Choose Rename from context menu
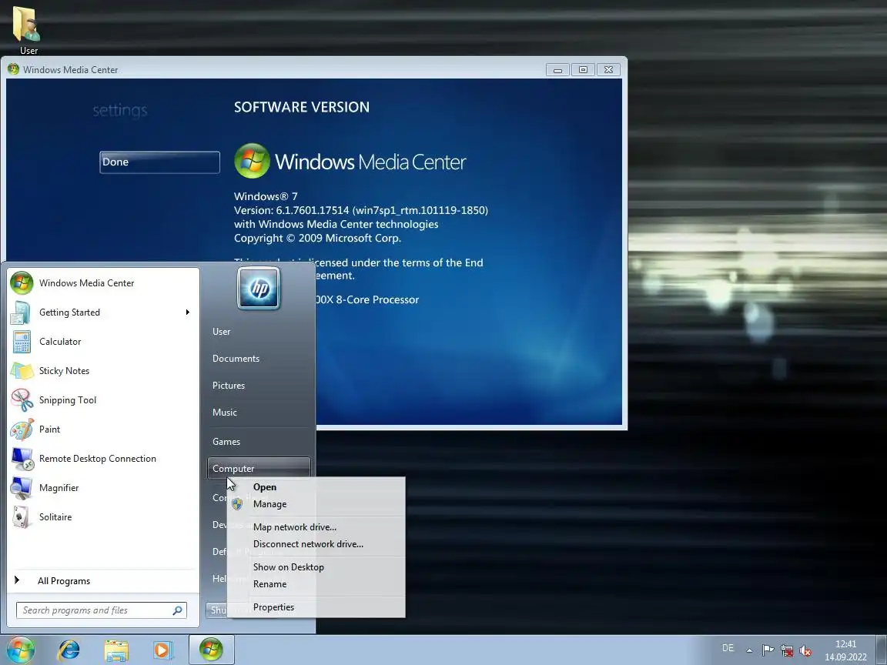The image size is (887, 665). (316, 584)
